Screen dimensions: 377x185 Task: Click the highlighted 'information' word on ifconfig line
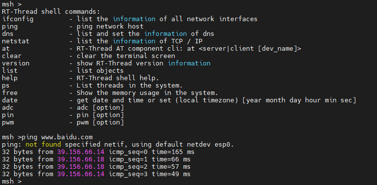(134, 19)
